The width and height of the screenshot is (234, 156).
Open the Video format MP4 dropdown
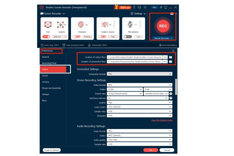pos(140,85)
